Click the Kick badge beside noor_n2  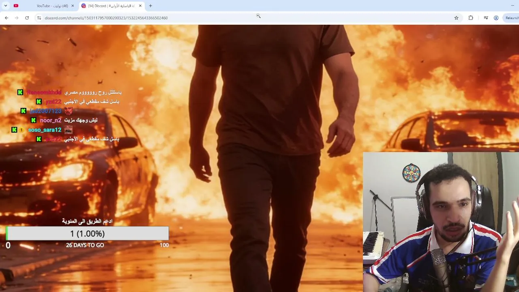33,120
